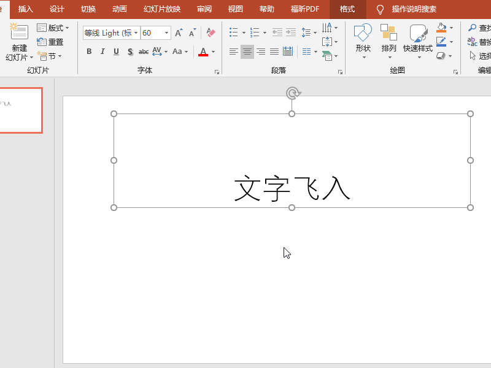The width and height of the screenshot is (491, 368).
Task: Switch to Animations (动画) tab
Action: [119, 9]
